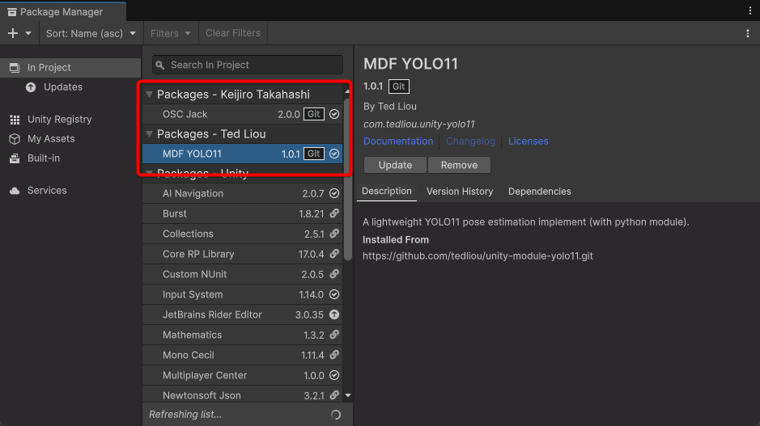
Task: Open the Sort: Name (asc) dropdown
Action: (91, 33)
